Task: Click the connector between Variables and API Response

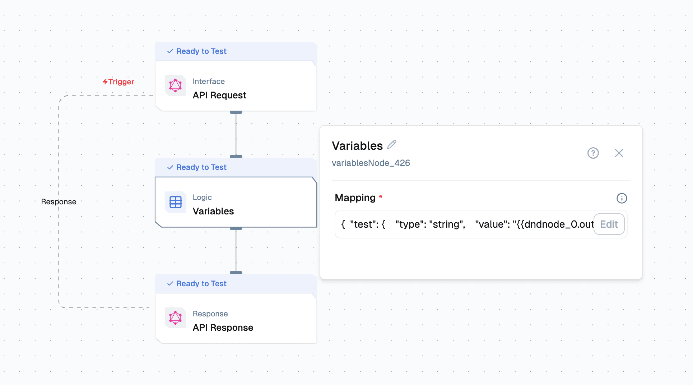Action: (x=236, y=251)
